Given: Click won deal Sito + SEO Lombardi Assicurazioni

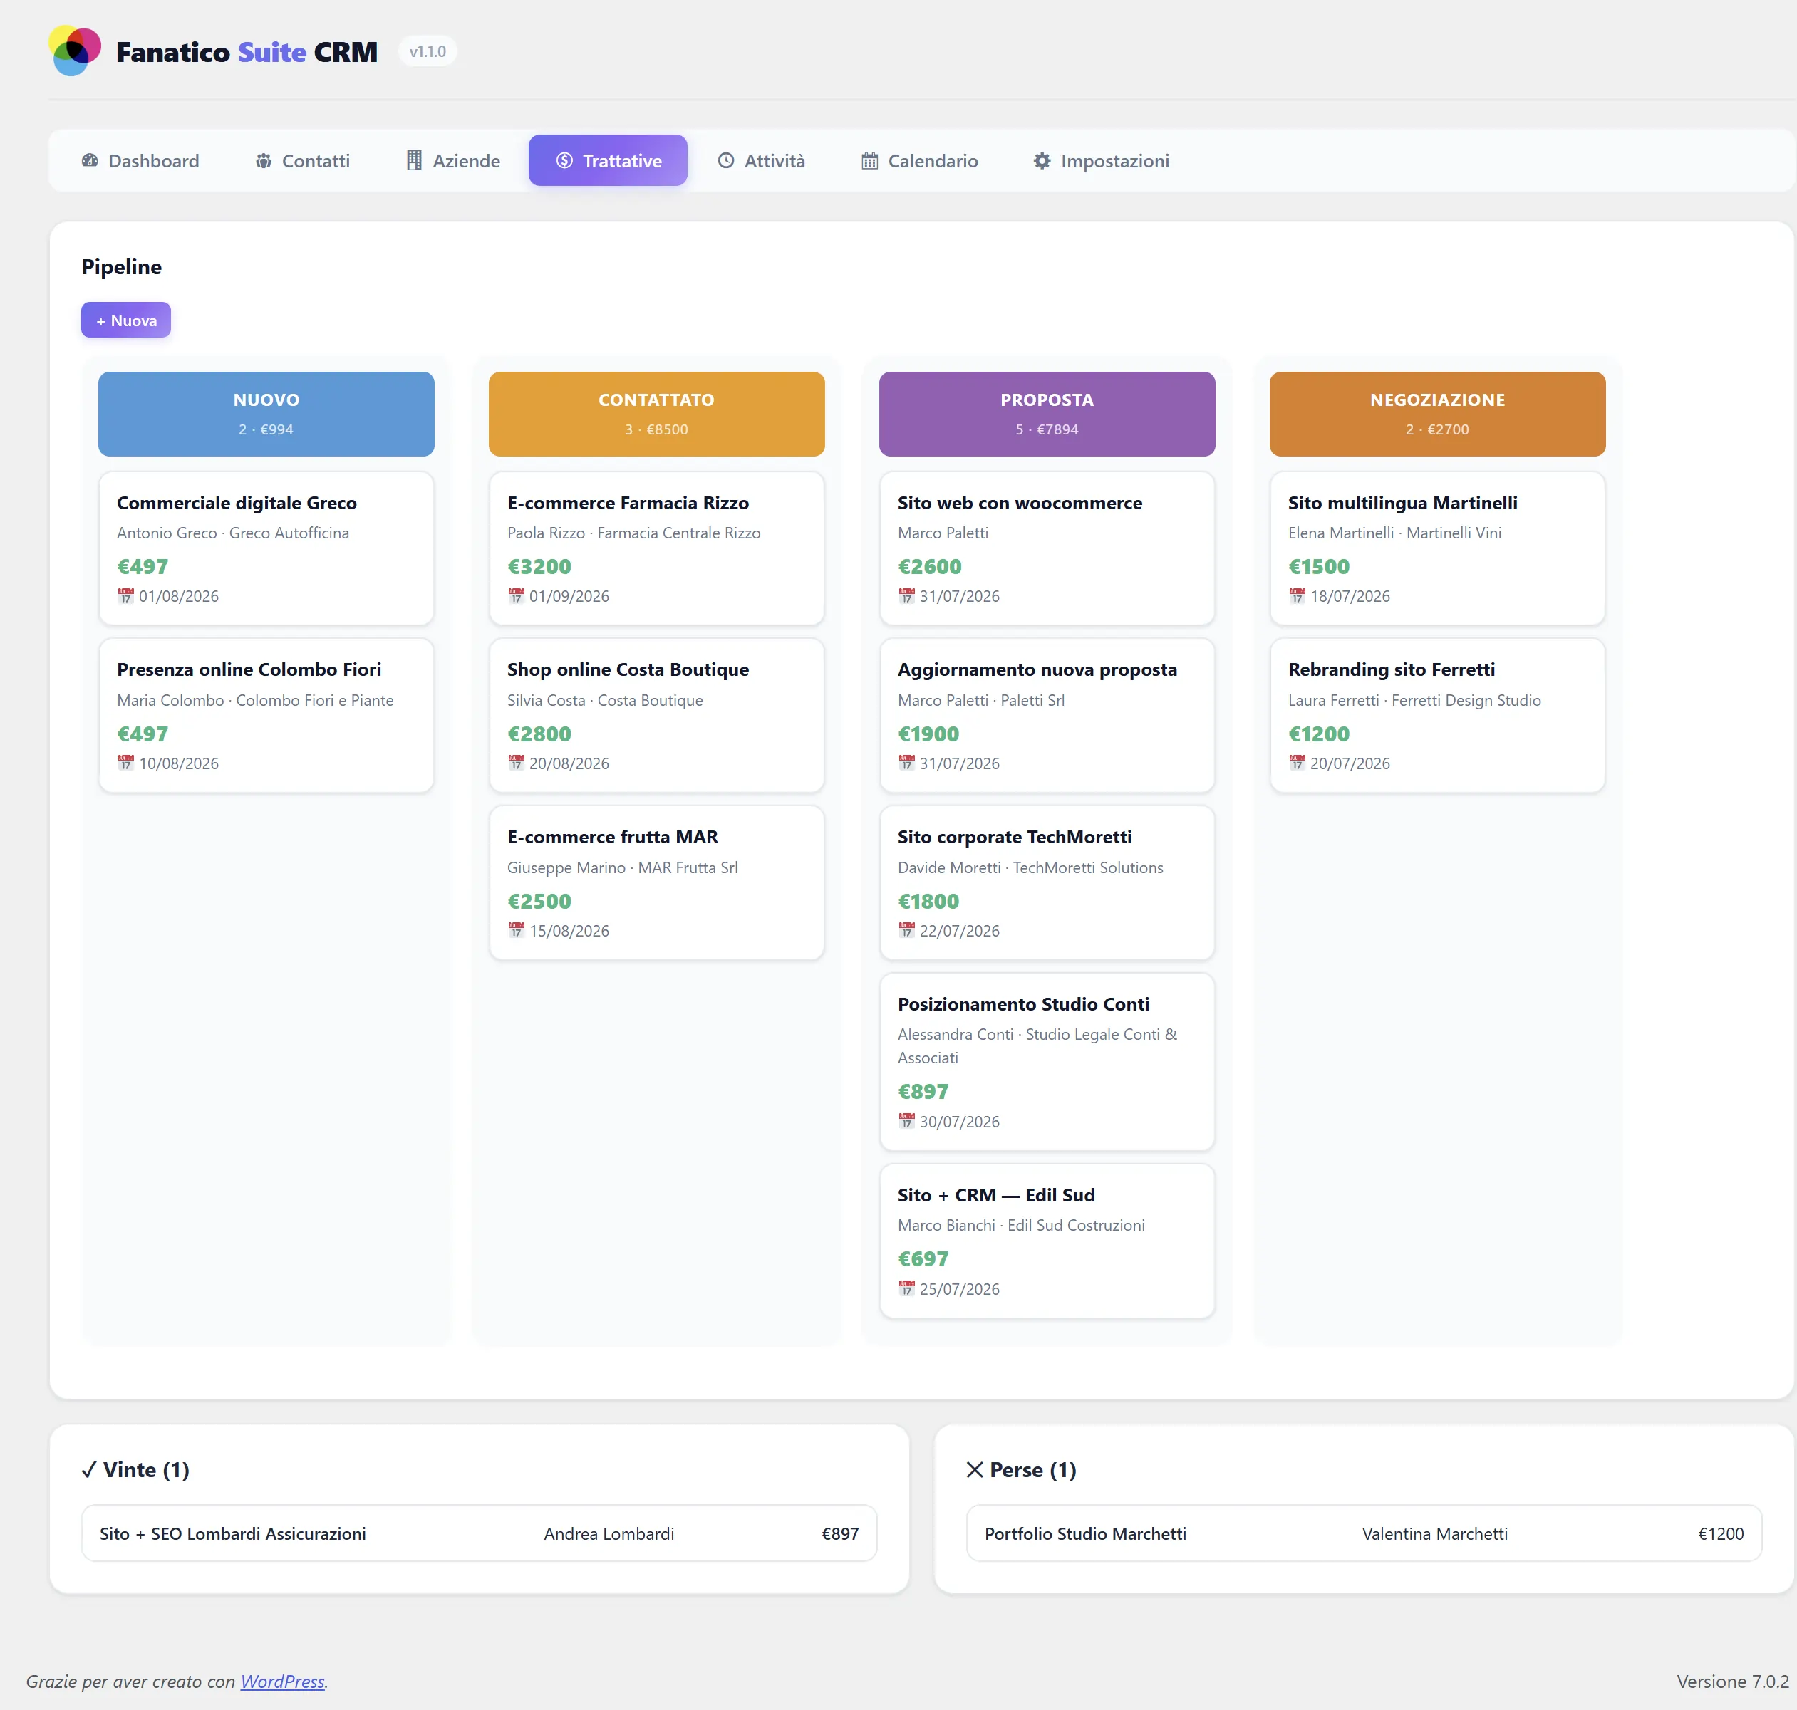Looking at the screenshot, I should pyautogui.click(x=479, y=1533).
